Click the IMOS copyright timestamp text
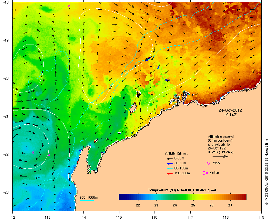 266,172
